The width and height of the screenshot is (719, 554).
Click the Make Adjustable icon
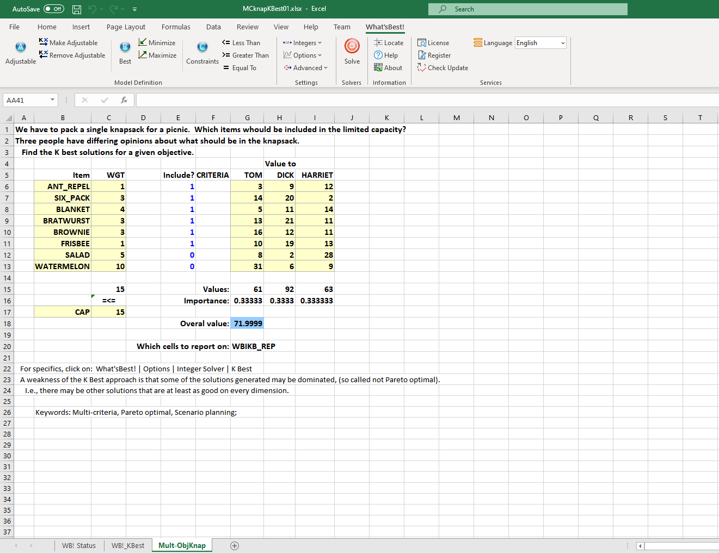(x=44, y=42)
